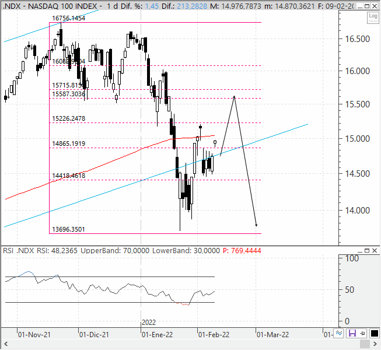Click the Fibonacci level label 13696.3501

click(69, 229)
